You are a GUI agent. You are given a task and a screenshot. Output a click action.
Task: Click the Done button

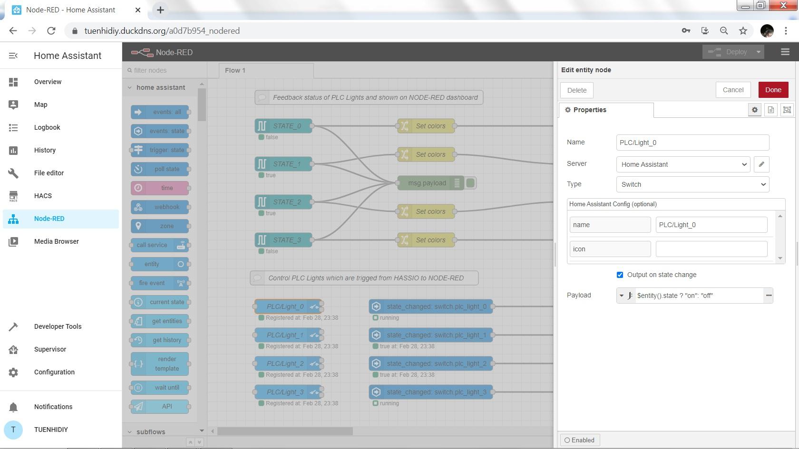click(773, 90)
